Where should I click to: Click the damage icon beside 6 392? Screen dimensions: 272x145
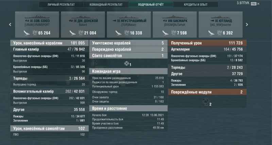[x=218, y=33]
